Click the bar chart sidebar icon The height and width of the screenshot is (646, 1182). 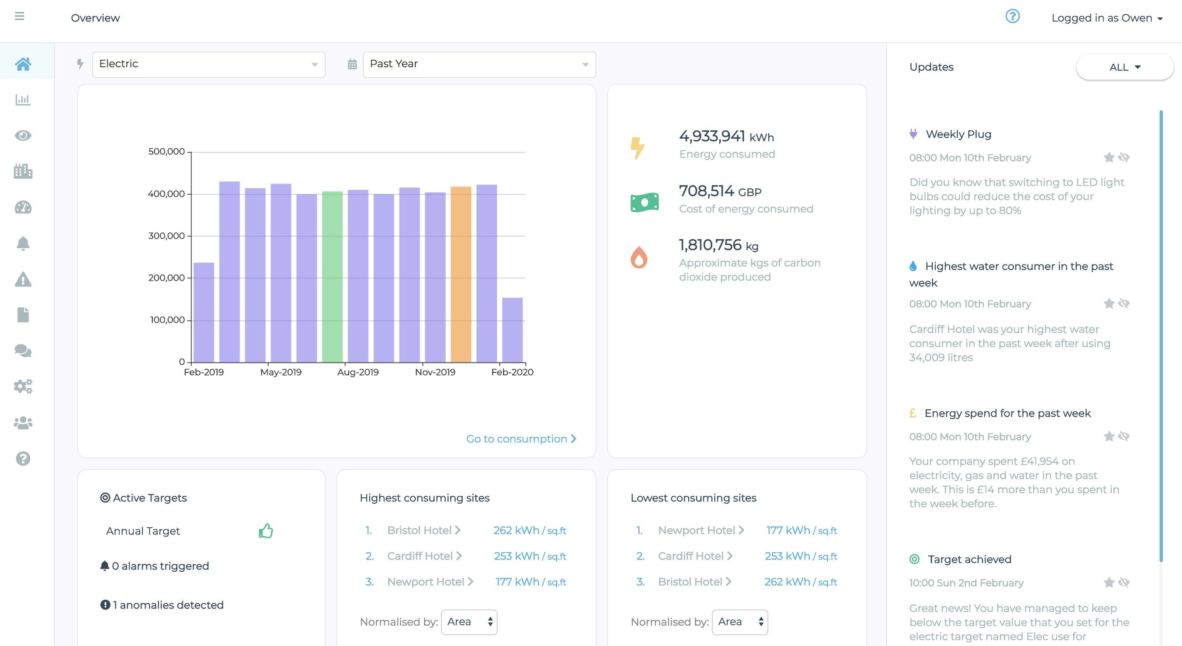click(x=23, y=100)
